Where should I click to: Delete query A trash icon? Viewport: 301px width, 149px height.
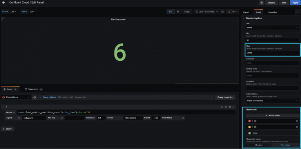point(230,107)
